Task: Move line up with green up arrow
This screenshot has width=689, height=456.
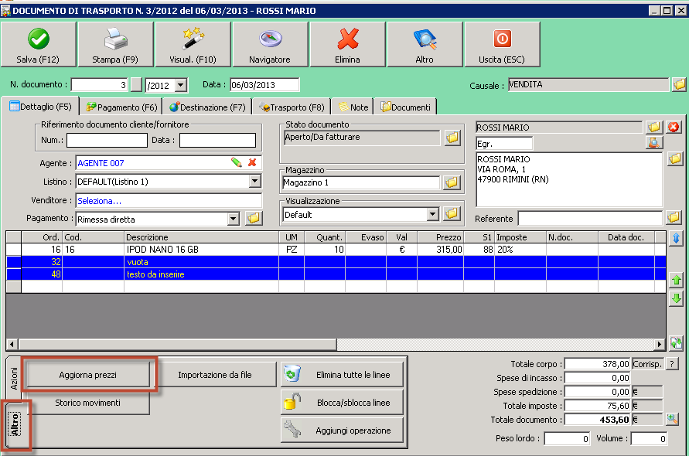Action: [x=677, y=280]
